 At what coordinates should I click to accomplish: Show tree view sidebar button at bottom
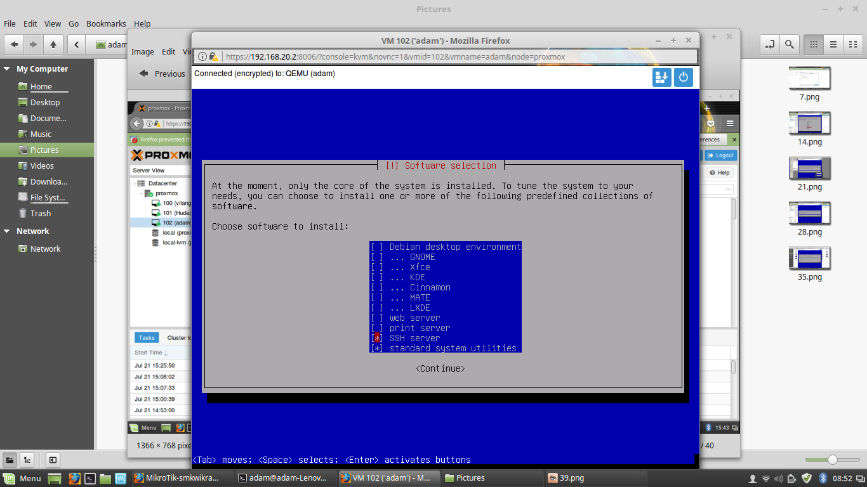(27, 460)
